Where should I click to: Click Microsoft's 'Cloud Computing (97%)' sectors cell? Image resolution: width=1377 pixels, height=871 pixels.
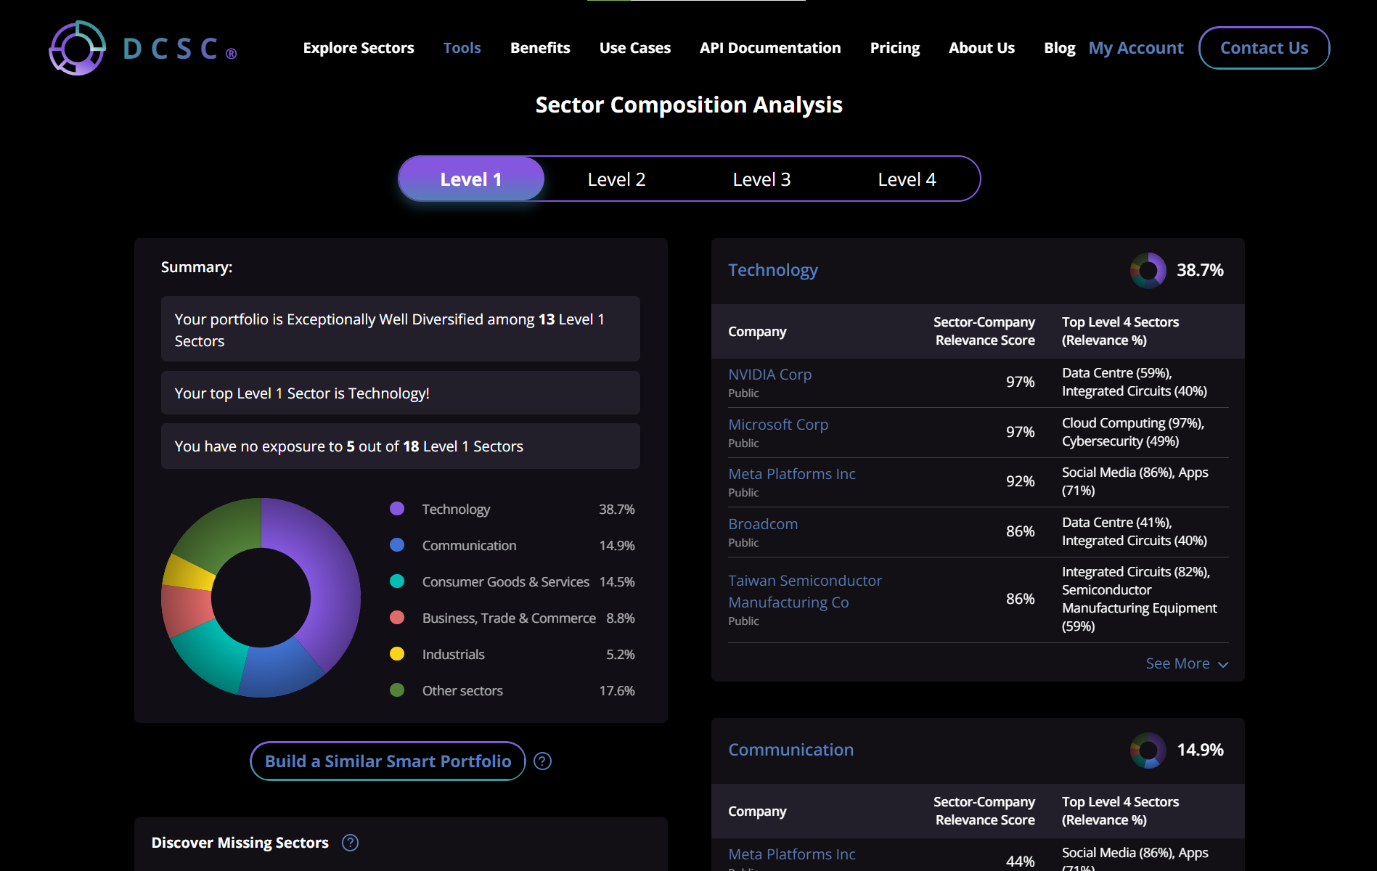click(x=1132, y=432)
